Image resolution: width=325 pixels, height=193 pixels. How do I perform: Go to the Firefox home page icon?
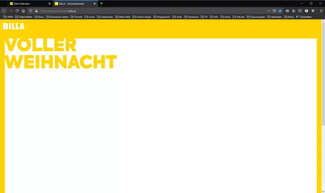tap(23, 11)
